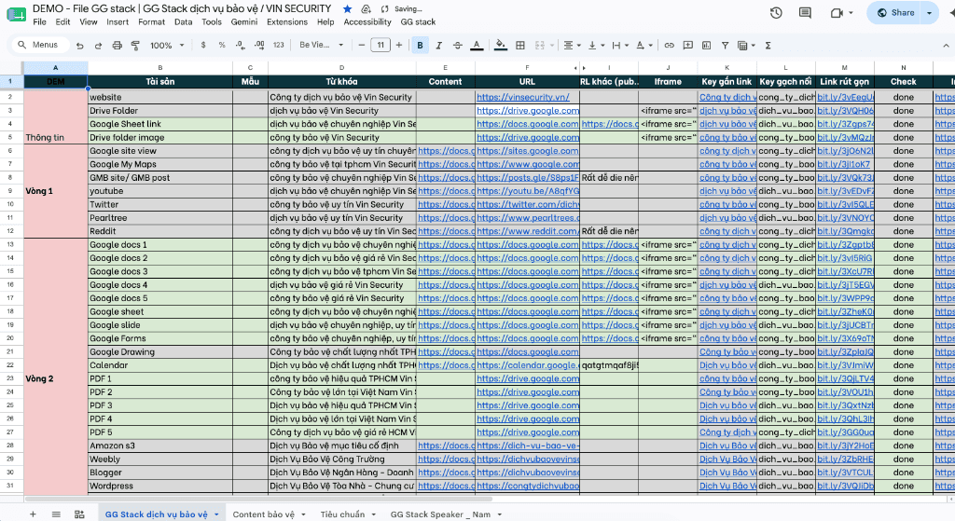Screen dimensions: 955x521
Task: Select column D header
Action: coord(341,67)
